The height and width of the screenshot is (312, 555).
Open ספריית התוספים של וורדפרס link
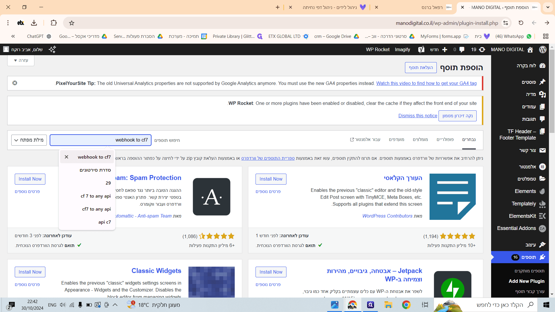(268, 158)
